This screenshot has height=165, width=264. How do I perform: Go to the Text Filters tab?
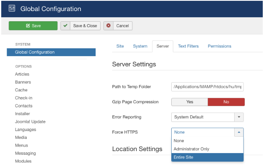[188, 46]
